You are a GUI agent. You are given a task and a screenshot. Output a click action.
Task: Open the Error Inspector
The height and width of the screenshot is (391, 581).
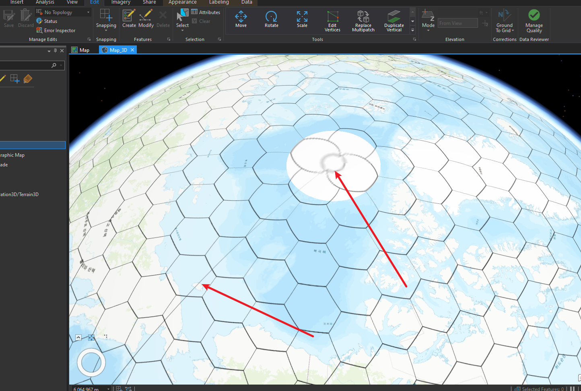click(x=56, y=31)
